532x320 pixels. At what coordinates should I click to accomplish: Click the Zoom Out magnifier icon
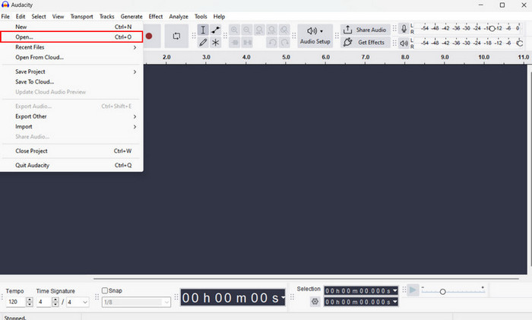pos(247,30)
